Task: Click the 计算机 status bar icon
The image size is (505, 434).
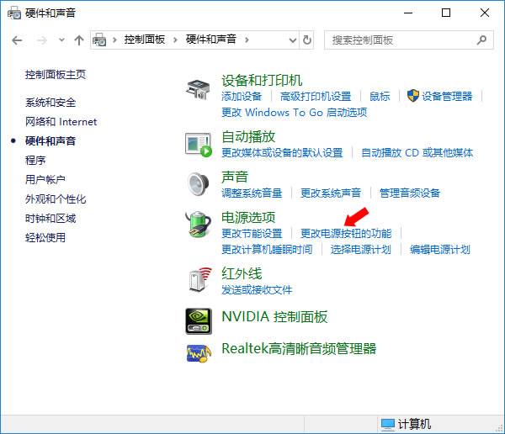Action: [388, 425]
